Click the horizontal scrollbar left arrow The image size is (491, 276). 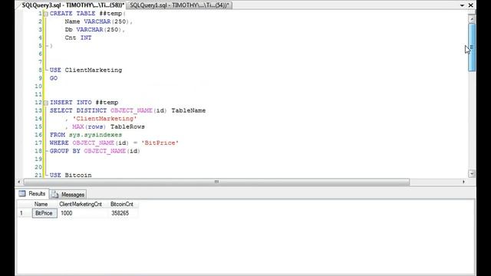coord(19,182)
